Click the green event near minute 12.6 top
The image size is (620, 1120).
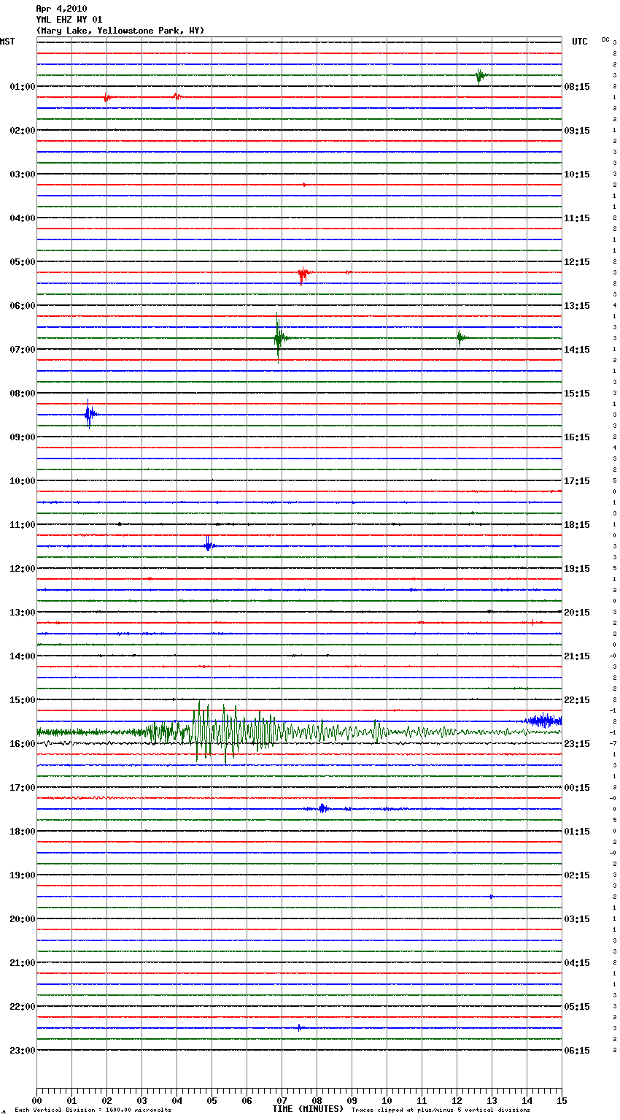click(x=480, y=75)
